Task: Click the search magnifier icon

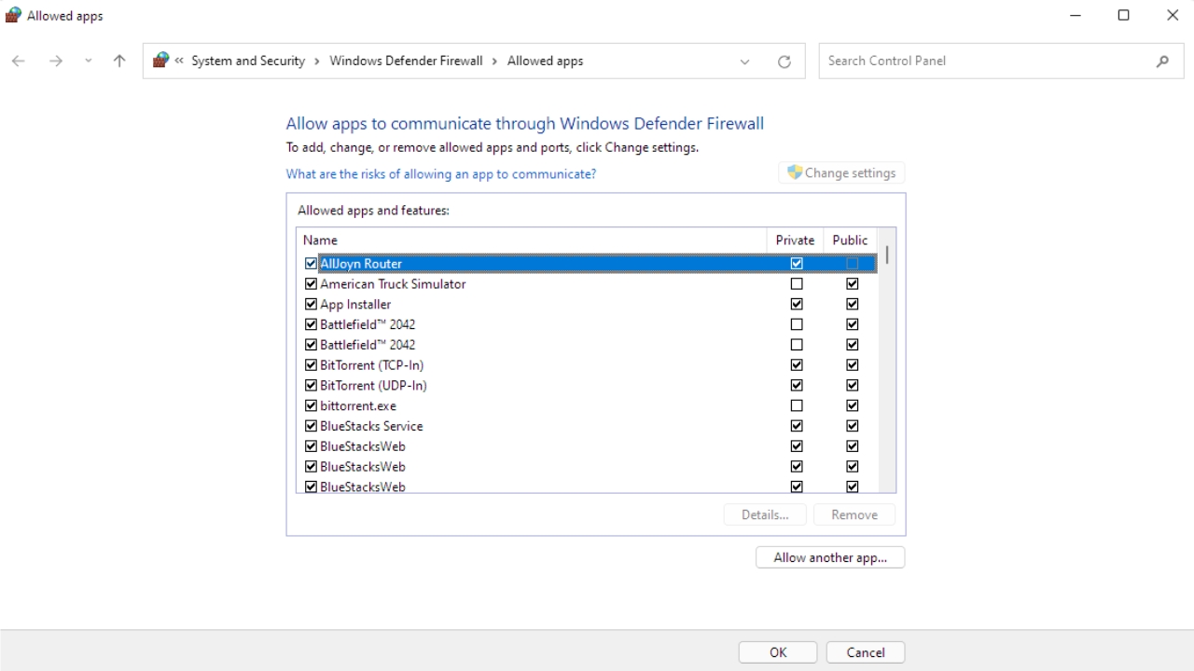Action: click(x=1162, y=62)
